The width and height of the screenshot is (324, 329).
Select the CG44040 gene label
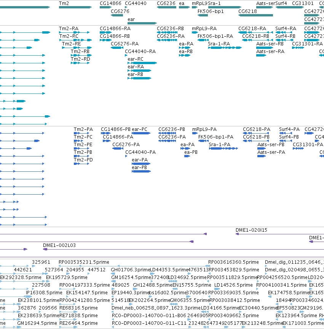tap(136, 3)
